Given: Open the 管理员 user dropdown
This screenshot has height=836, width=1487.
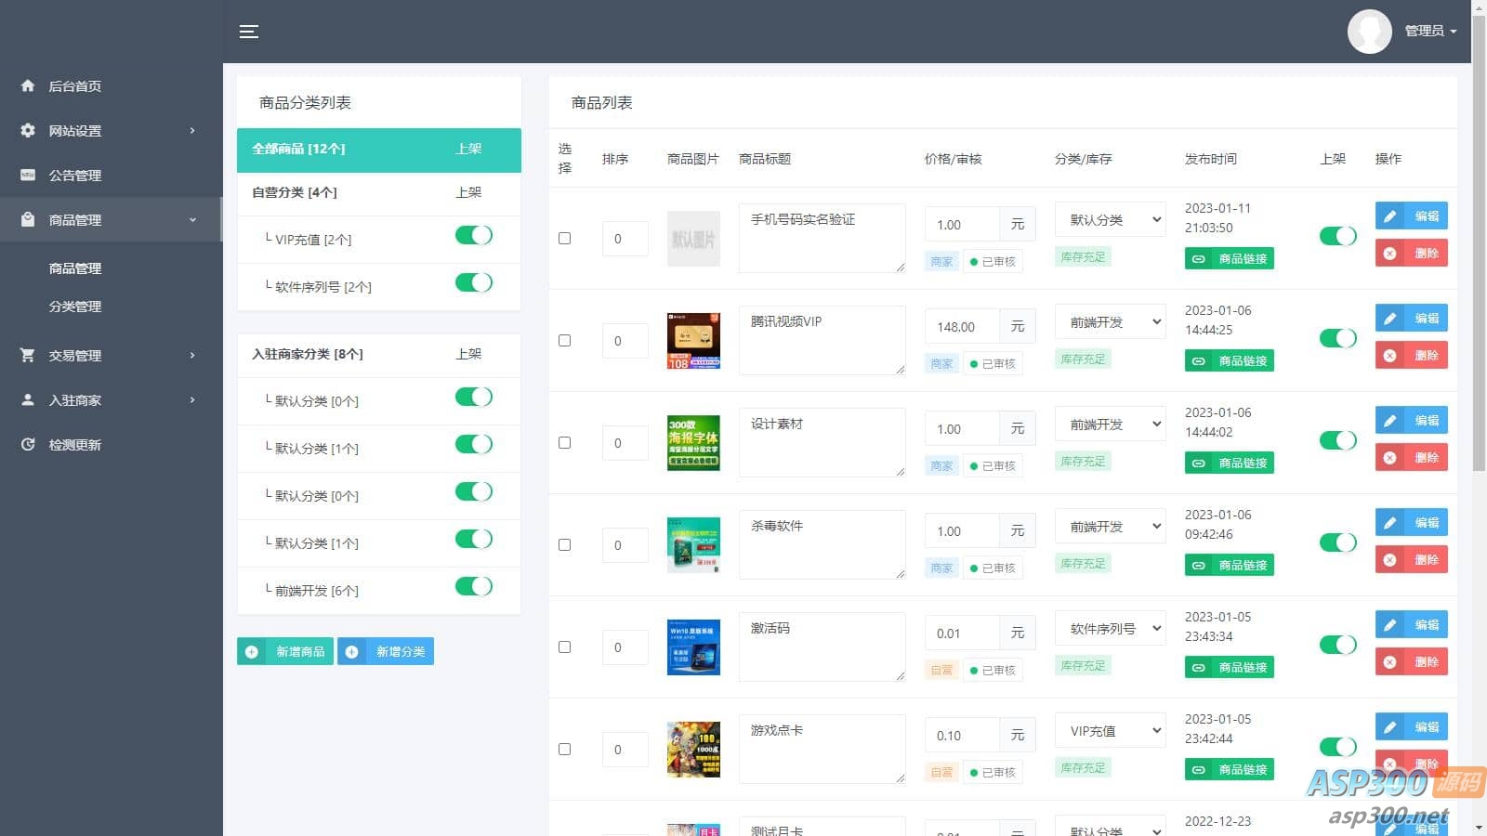Looking at the screenshot, I should coord(1429,31).
